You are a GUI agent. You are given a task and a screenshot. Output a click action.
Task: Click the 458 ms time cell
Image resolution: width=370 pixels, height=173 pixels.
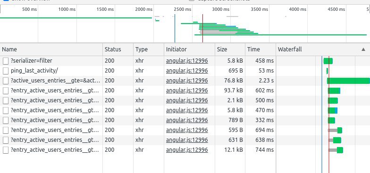click(x=264, y=61)
